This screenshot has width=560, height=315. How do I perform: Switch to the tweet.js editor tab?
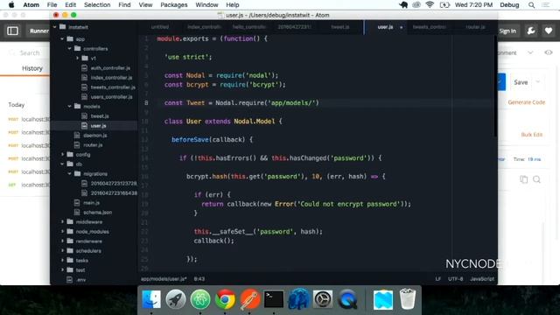pyautogui.click(x=340, y=27)
